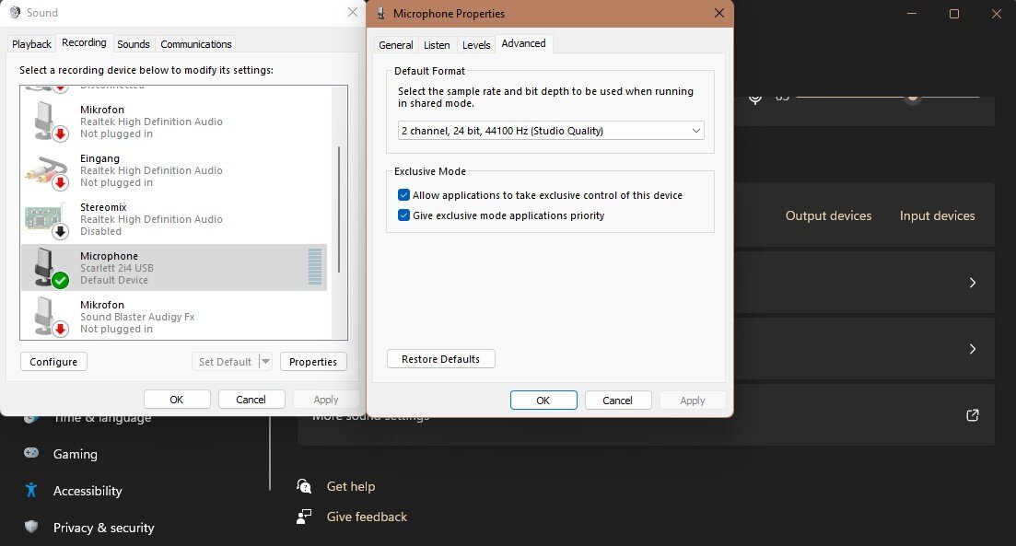This screenshot has width=1016, height=546.
Task: Open Gaming settings via controller icon
Action: coord(32,454)
